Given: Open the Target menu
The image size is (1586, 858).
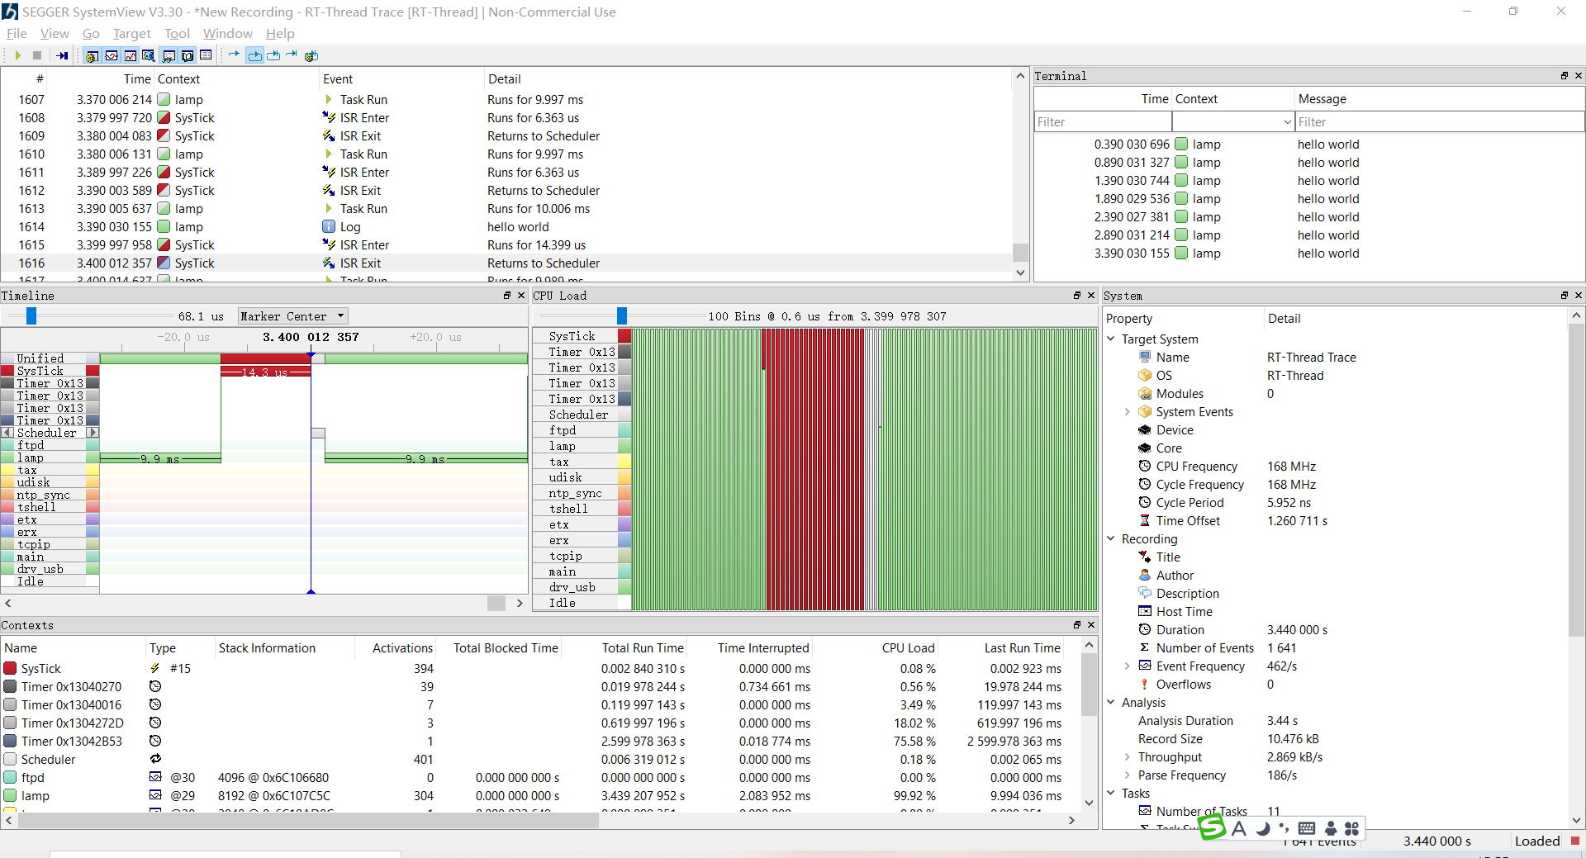Looking at the screenshot, I should 132,34.
